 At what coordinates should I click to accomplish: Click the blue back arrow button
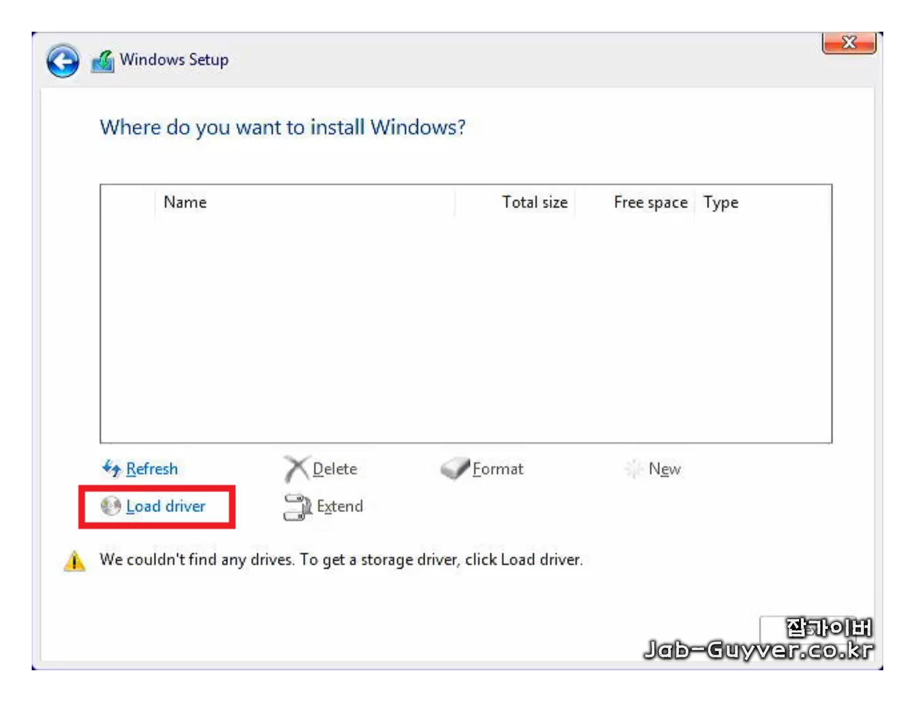[x=62, y=62]
